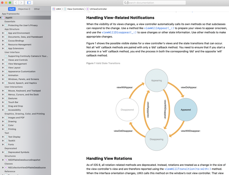229x175 pixels.
Task: Click the Animation collection icon
Action: pyautogui.click(x=6, y=75)
